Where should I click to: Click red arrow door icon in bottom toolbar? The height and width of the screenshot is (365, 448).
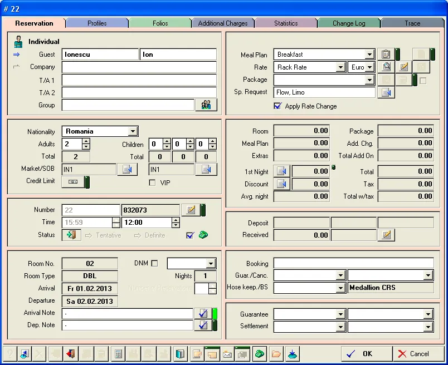71,354
